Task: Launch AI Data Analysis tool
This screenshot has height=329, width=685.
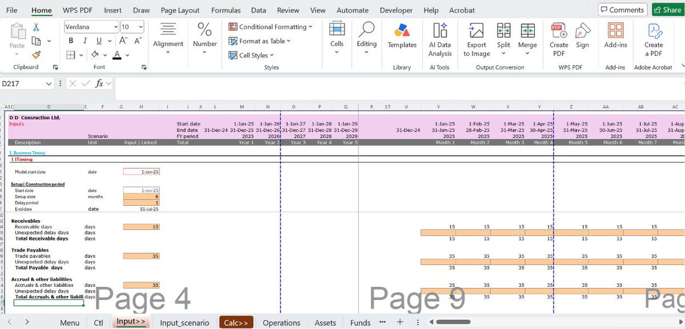Action: pos(440,40)
